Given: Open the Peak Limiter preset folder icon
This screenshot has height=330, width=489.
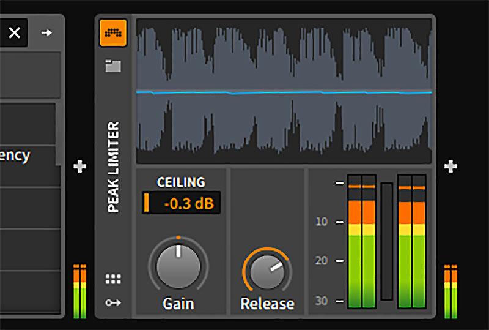Looking at the screenshot, I should [113, 66].
